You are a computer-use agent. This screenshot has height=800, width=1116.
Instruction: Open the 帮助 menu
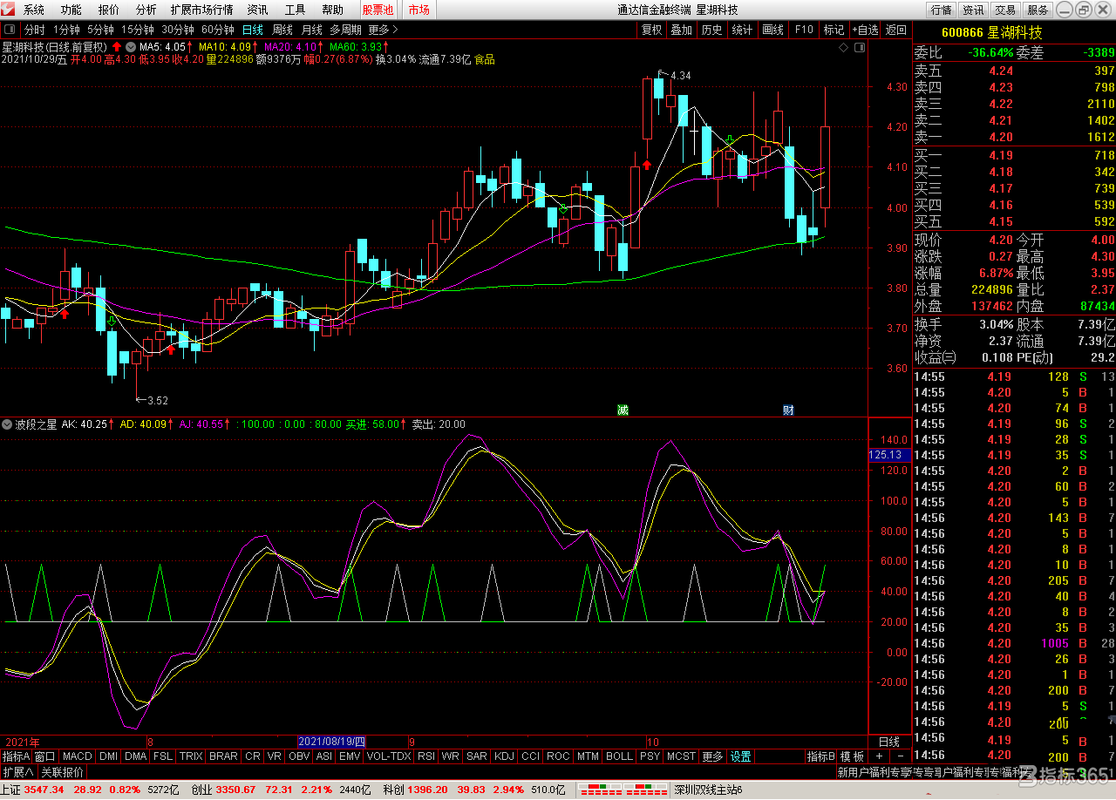(333, 10)
